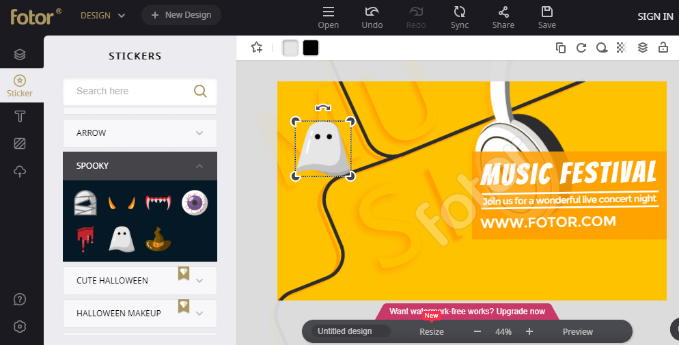Click the premium badge on HALLOWEEN MAKEUP
679x345 pixels.
[184, 306]
